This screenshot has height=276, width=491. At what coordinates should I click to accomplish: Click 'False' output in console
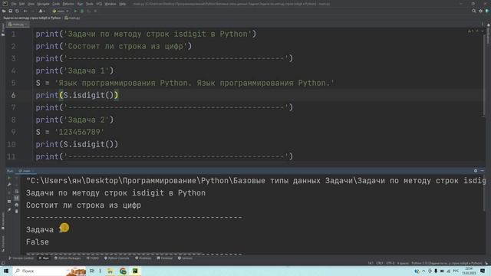(x=38, y=242)
